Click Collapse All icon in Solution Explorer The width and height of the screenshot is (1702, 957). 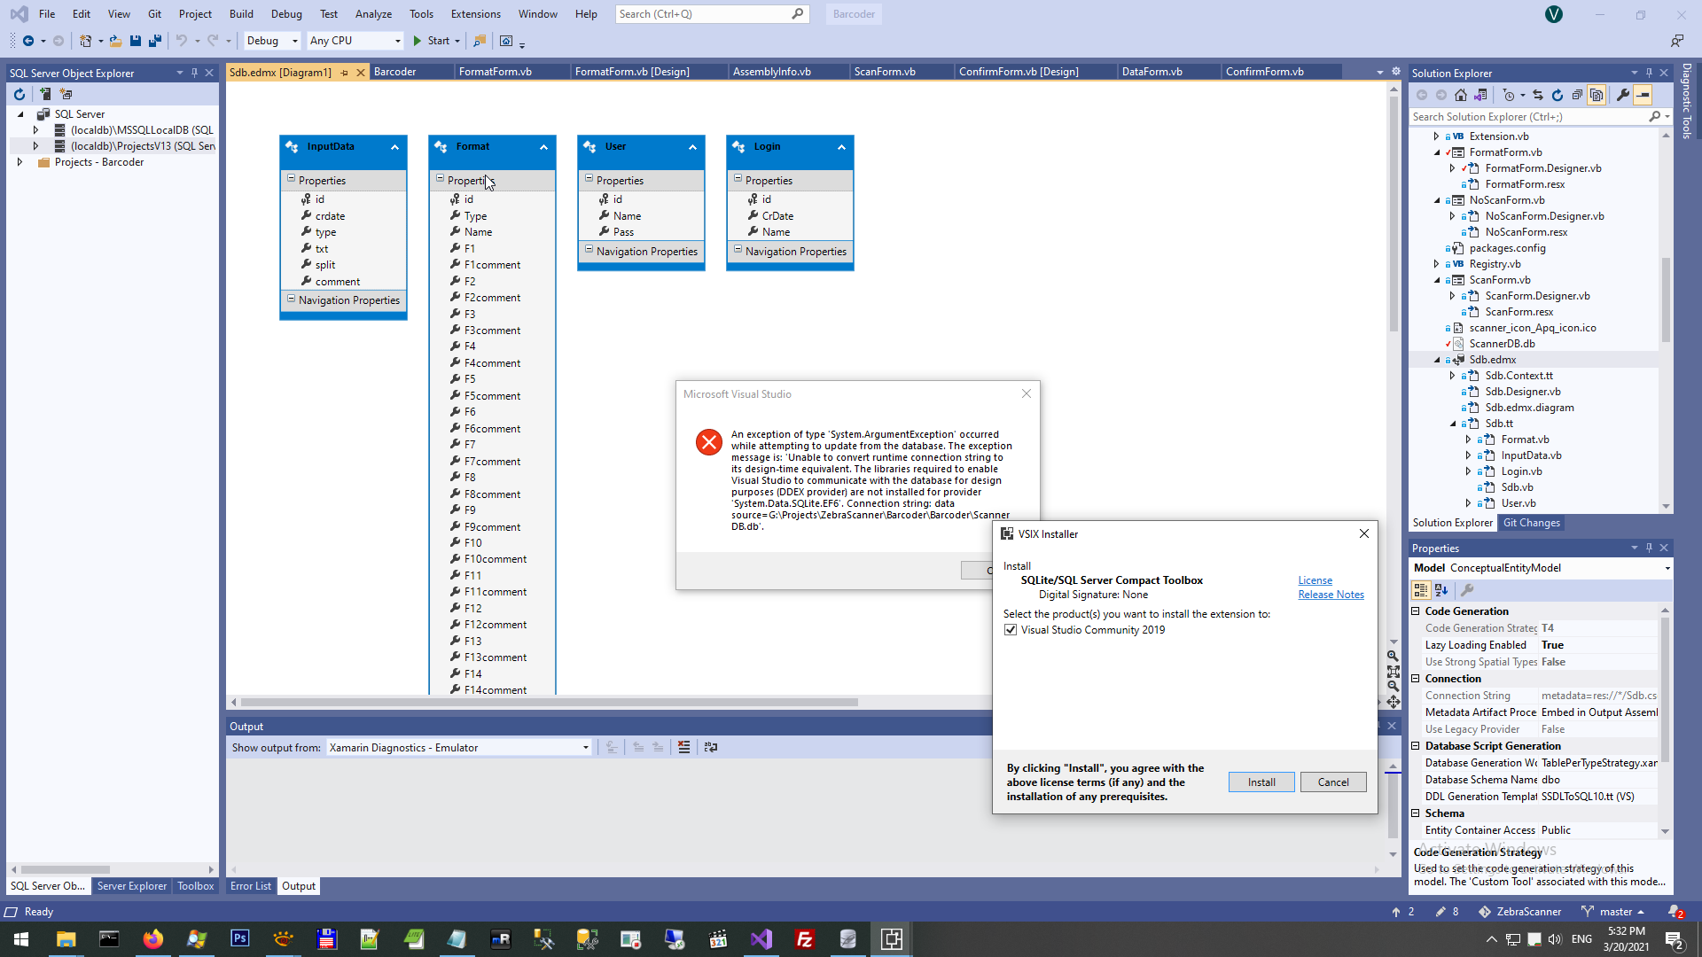point(1577,95)
